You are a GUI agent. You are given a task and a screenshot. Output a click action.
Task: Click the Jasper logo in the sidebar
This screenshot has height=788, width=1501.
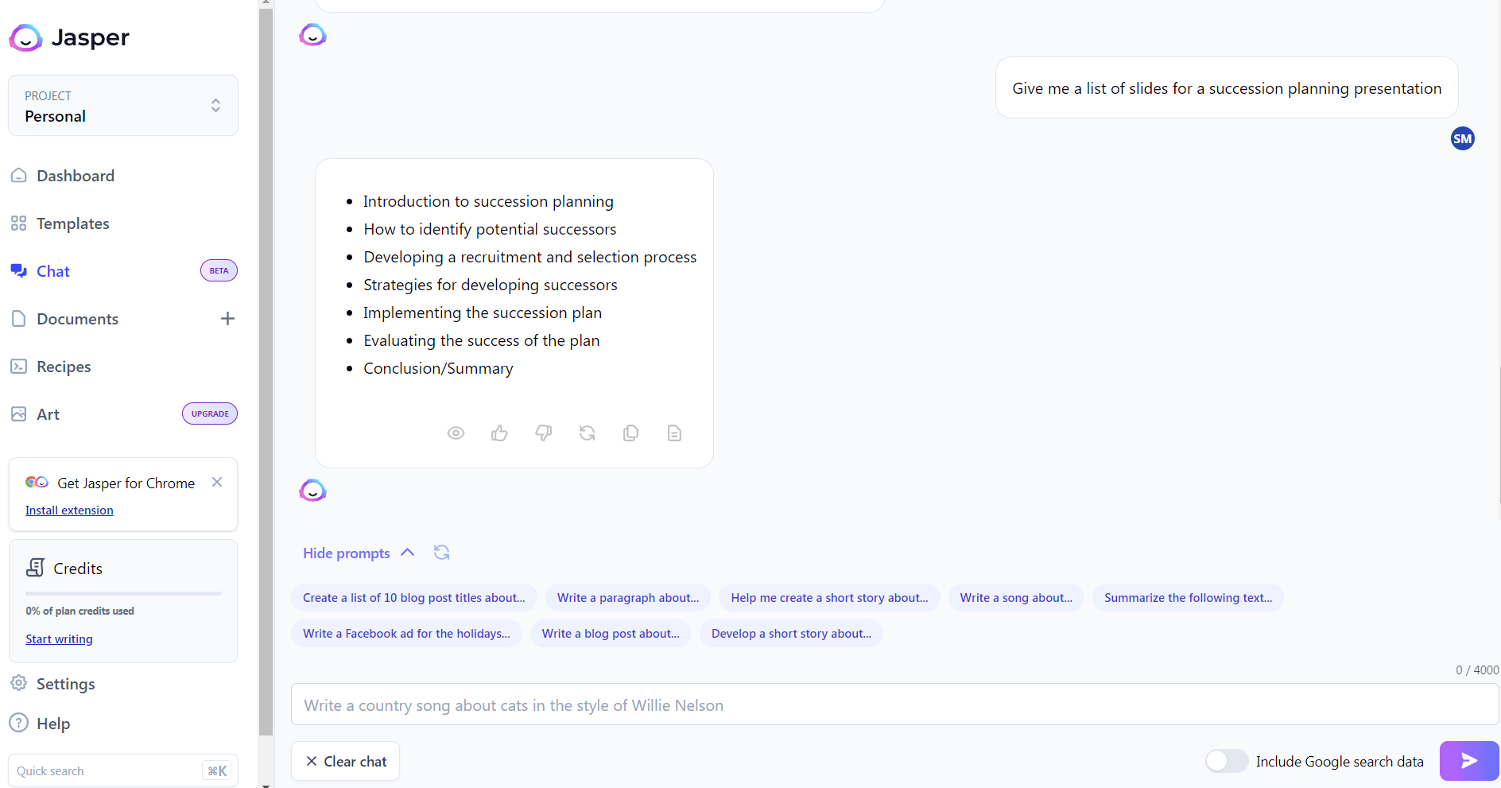point(69,37)
